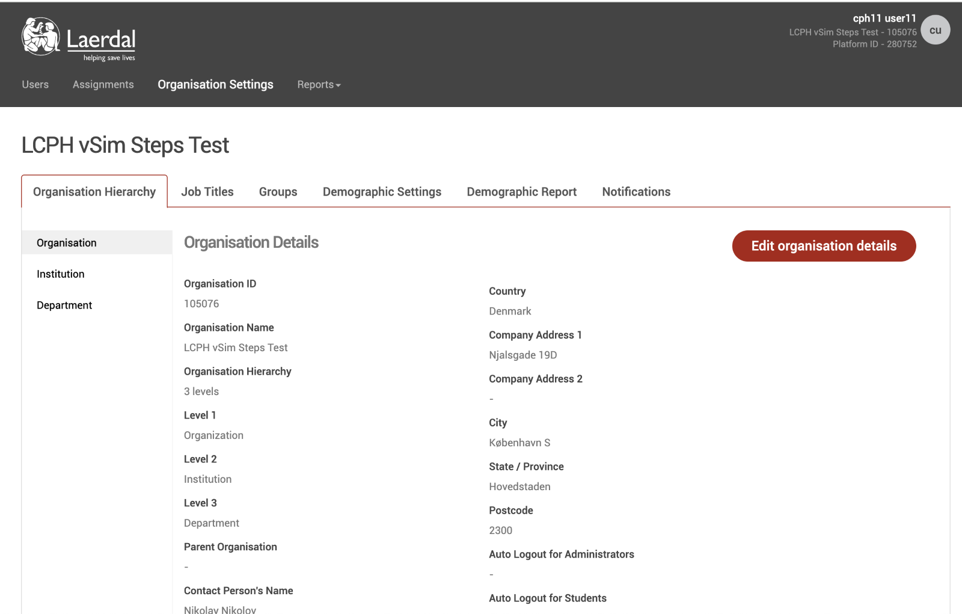Screen dimensions: 962x614
Task: Click the Organisation ID value 105076
Action: [201, 304]
